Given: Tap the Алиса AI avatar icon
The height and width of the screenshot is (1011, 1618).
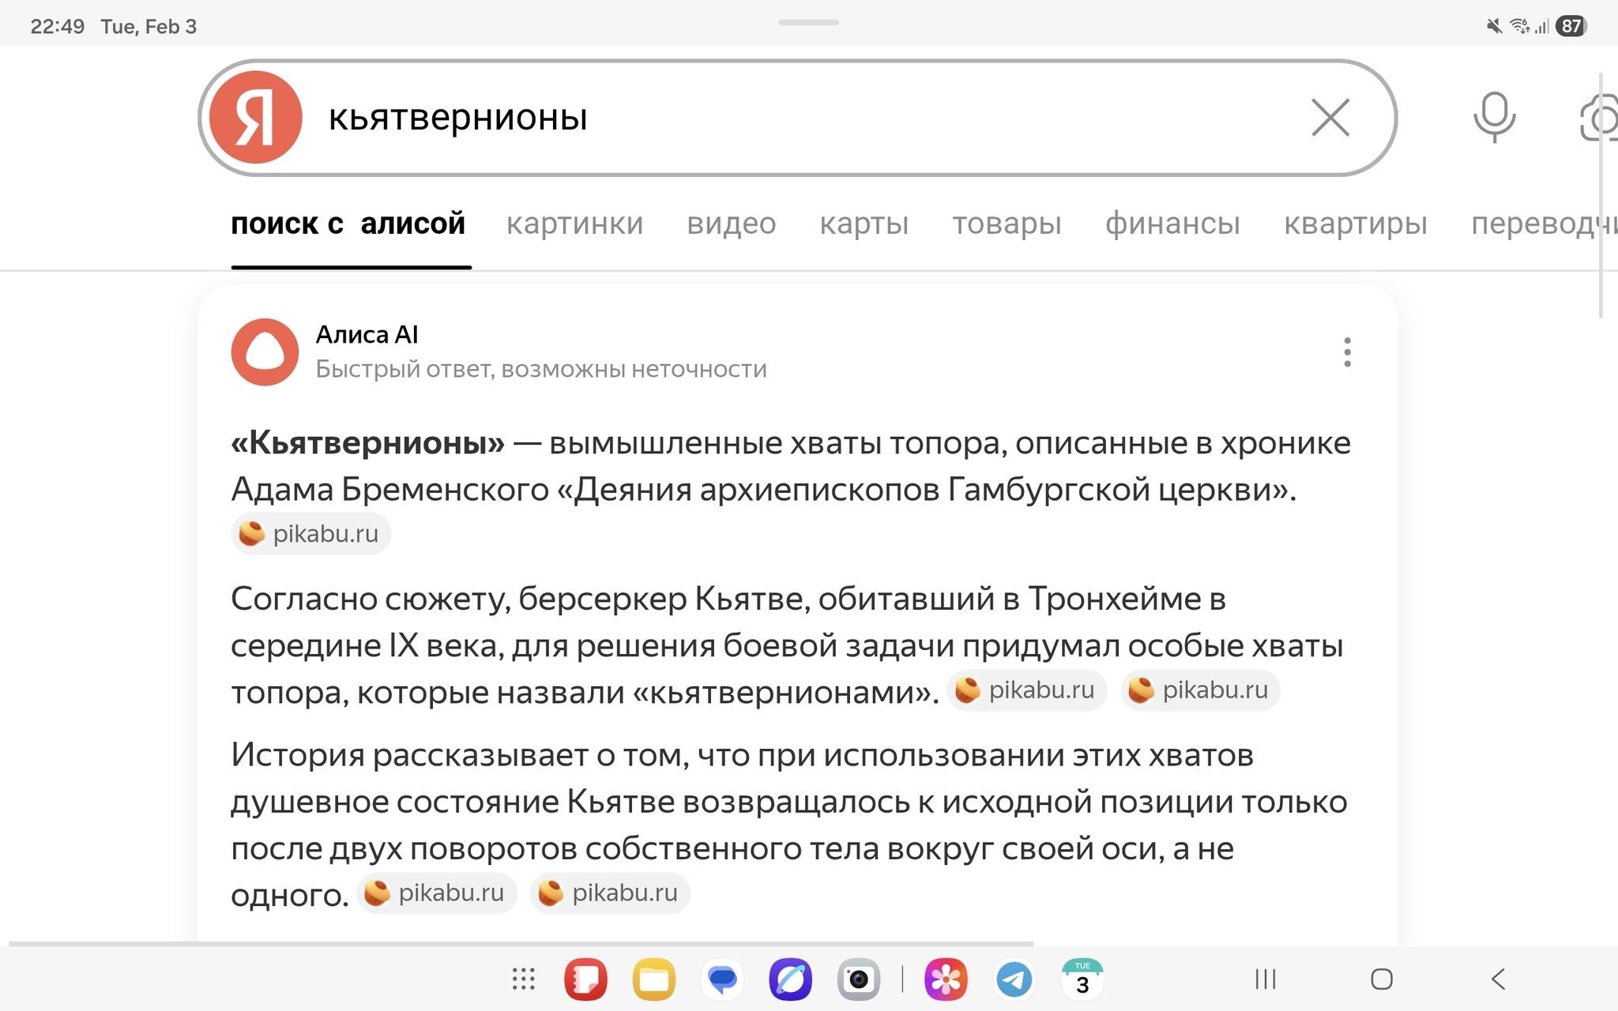Looking at the screenshot, I should point(265,352).
